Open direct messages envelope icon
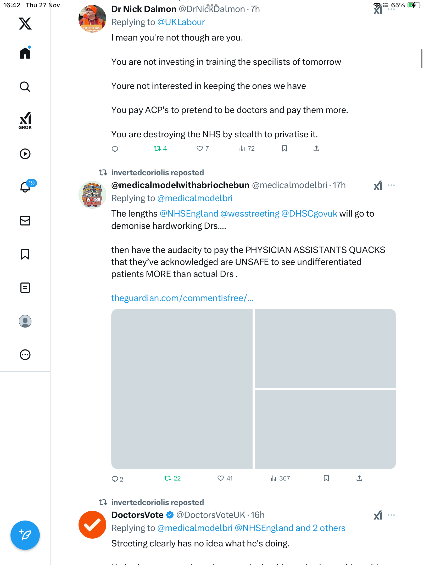The image size is (424, 565). click(x=25, y=221)
